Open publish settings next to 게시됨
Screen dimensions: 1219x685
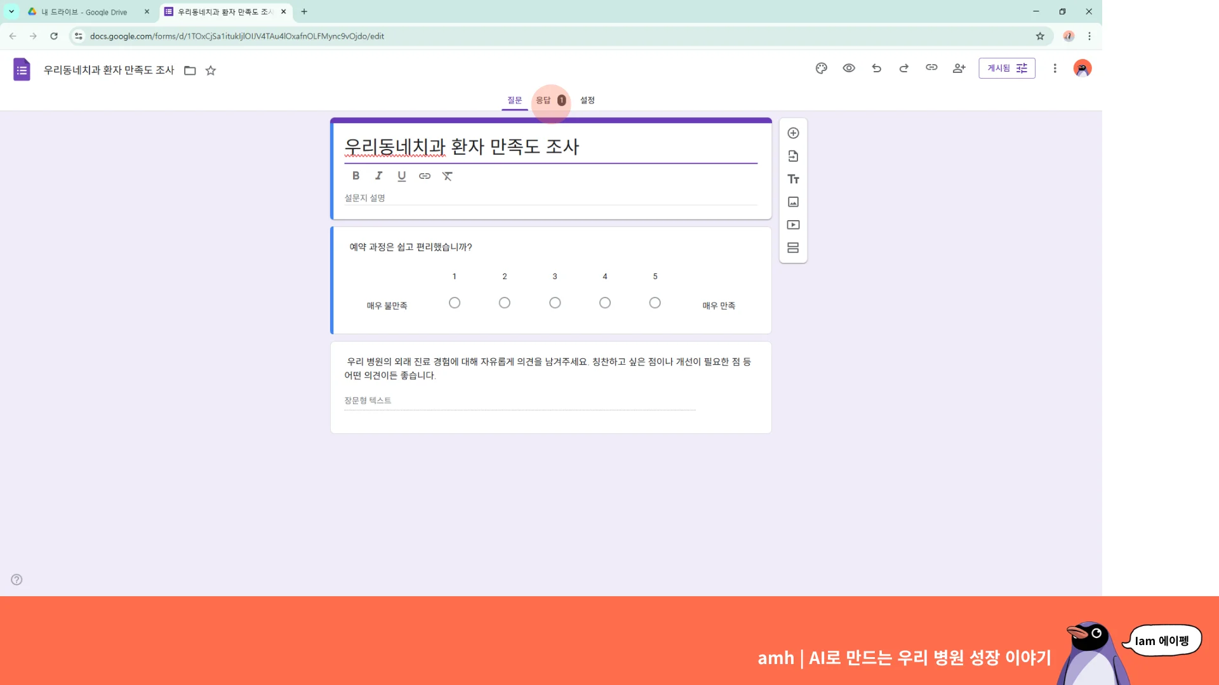coord(1021,68)
